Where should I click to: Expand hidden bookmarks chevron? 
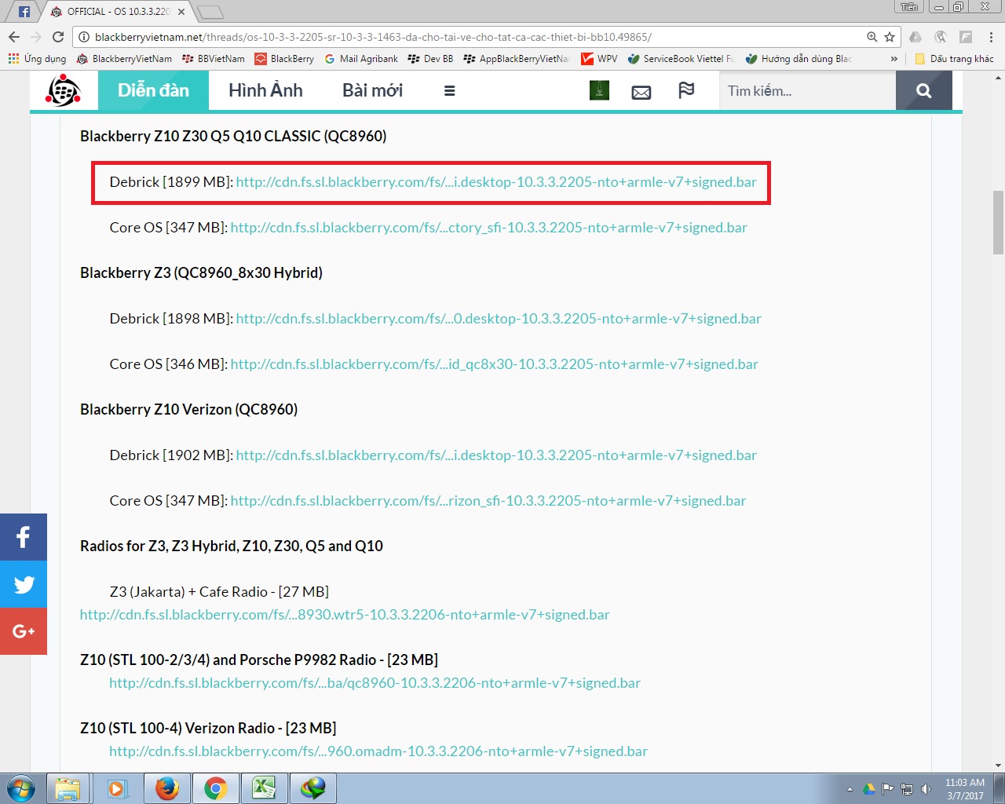[894, 59]
